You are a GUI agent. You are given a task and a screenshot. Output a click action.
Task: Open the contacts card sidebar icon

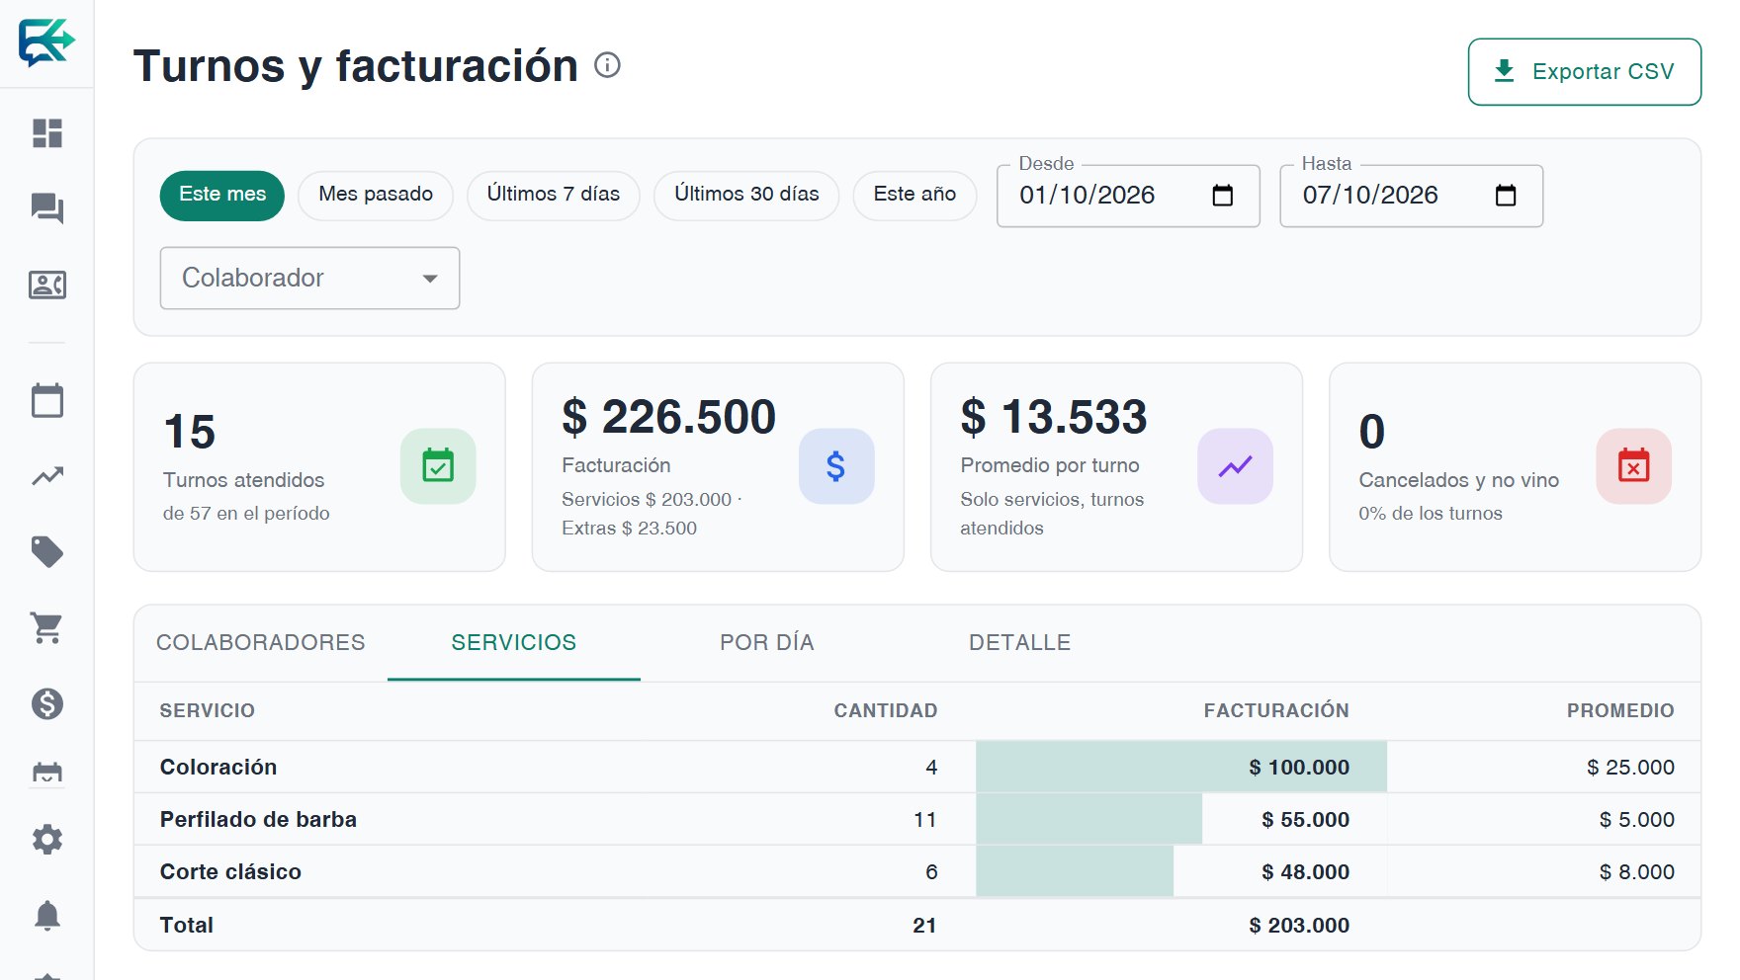(47, 286)
